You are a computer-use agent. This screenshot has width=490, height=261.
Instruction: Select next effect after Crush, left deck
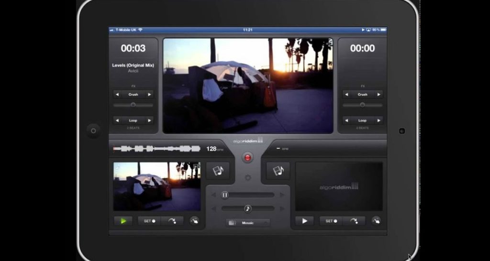[149, 95]
